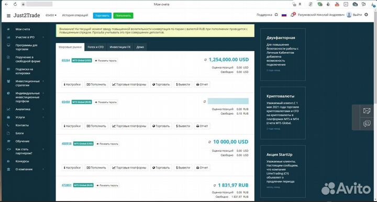The height and width of the screenshot is (202, 377).
Task: Click the blue Торговать header button
Action: coord(102,16)
